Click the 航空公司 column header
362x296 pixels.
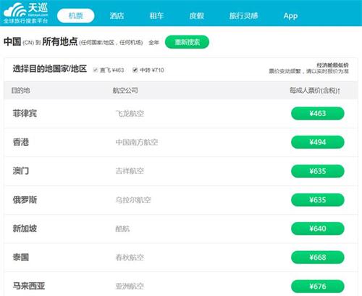pyautogui.click(x=125, y=91)
